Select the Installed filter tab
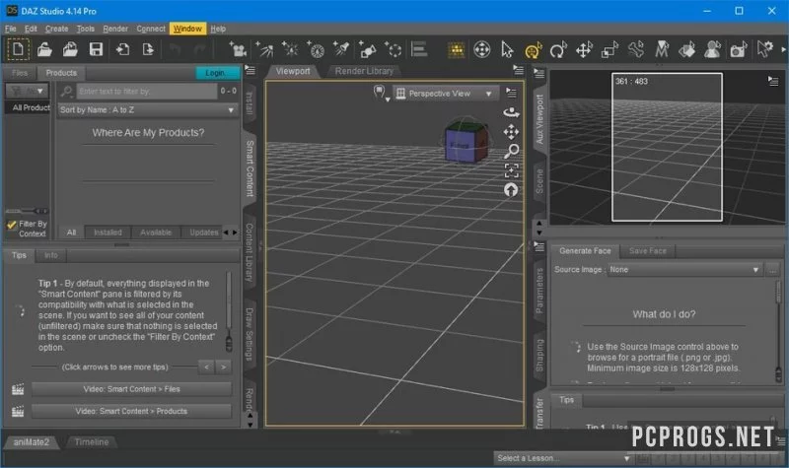This screenshot has height=468, width=789. (108, 233)
